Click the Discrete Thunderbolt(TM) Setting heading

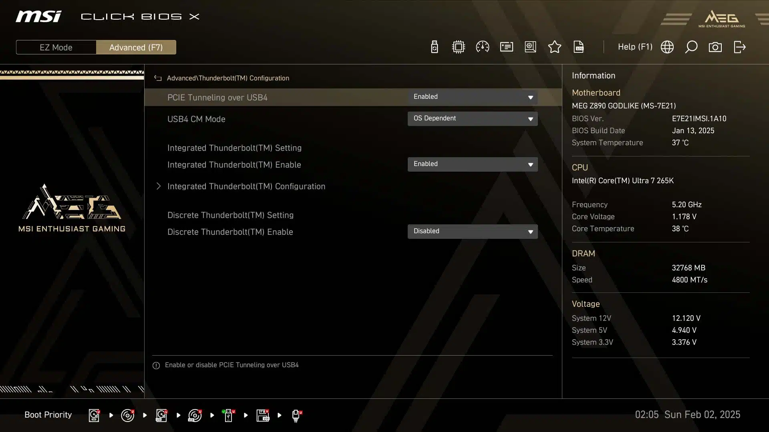pos(230,215)
